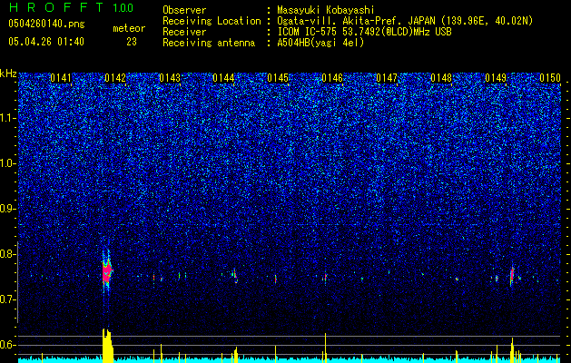Click the tall yellow spike below 0146
This screenshot has height=363, width=571.
[x=325, y=348]
